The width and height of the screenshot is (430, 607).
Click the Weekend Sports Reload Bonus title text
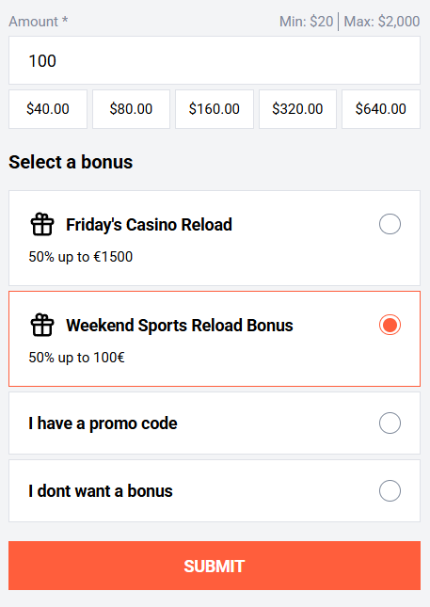pyautogui.click(x=180, y=326)
